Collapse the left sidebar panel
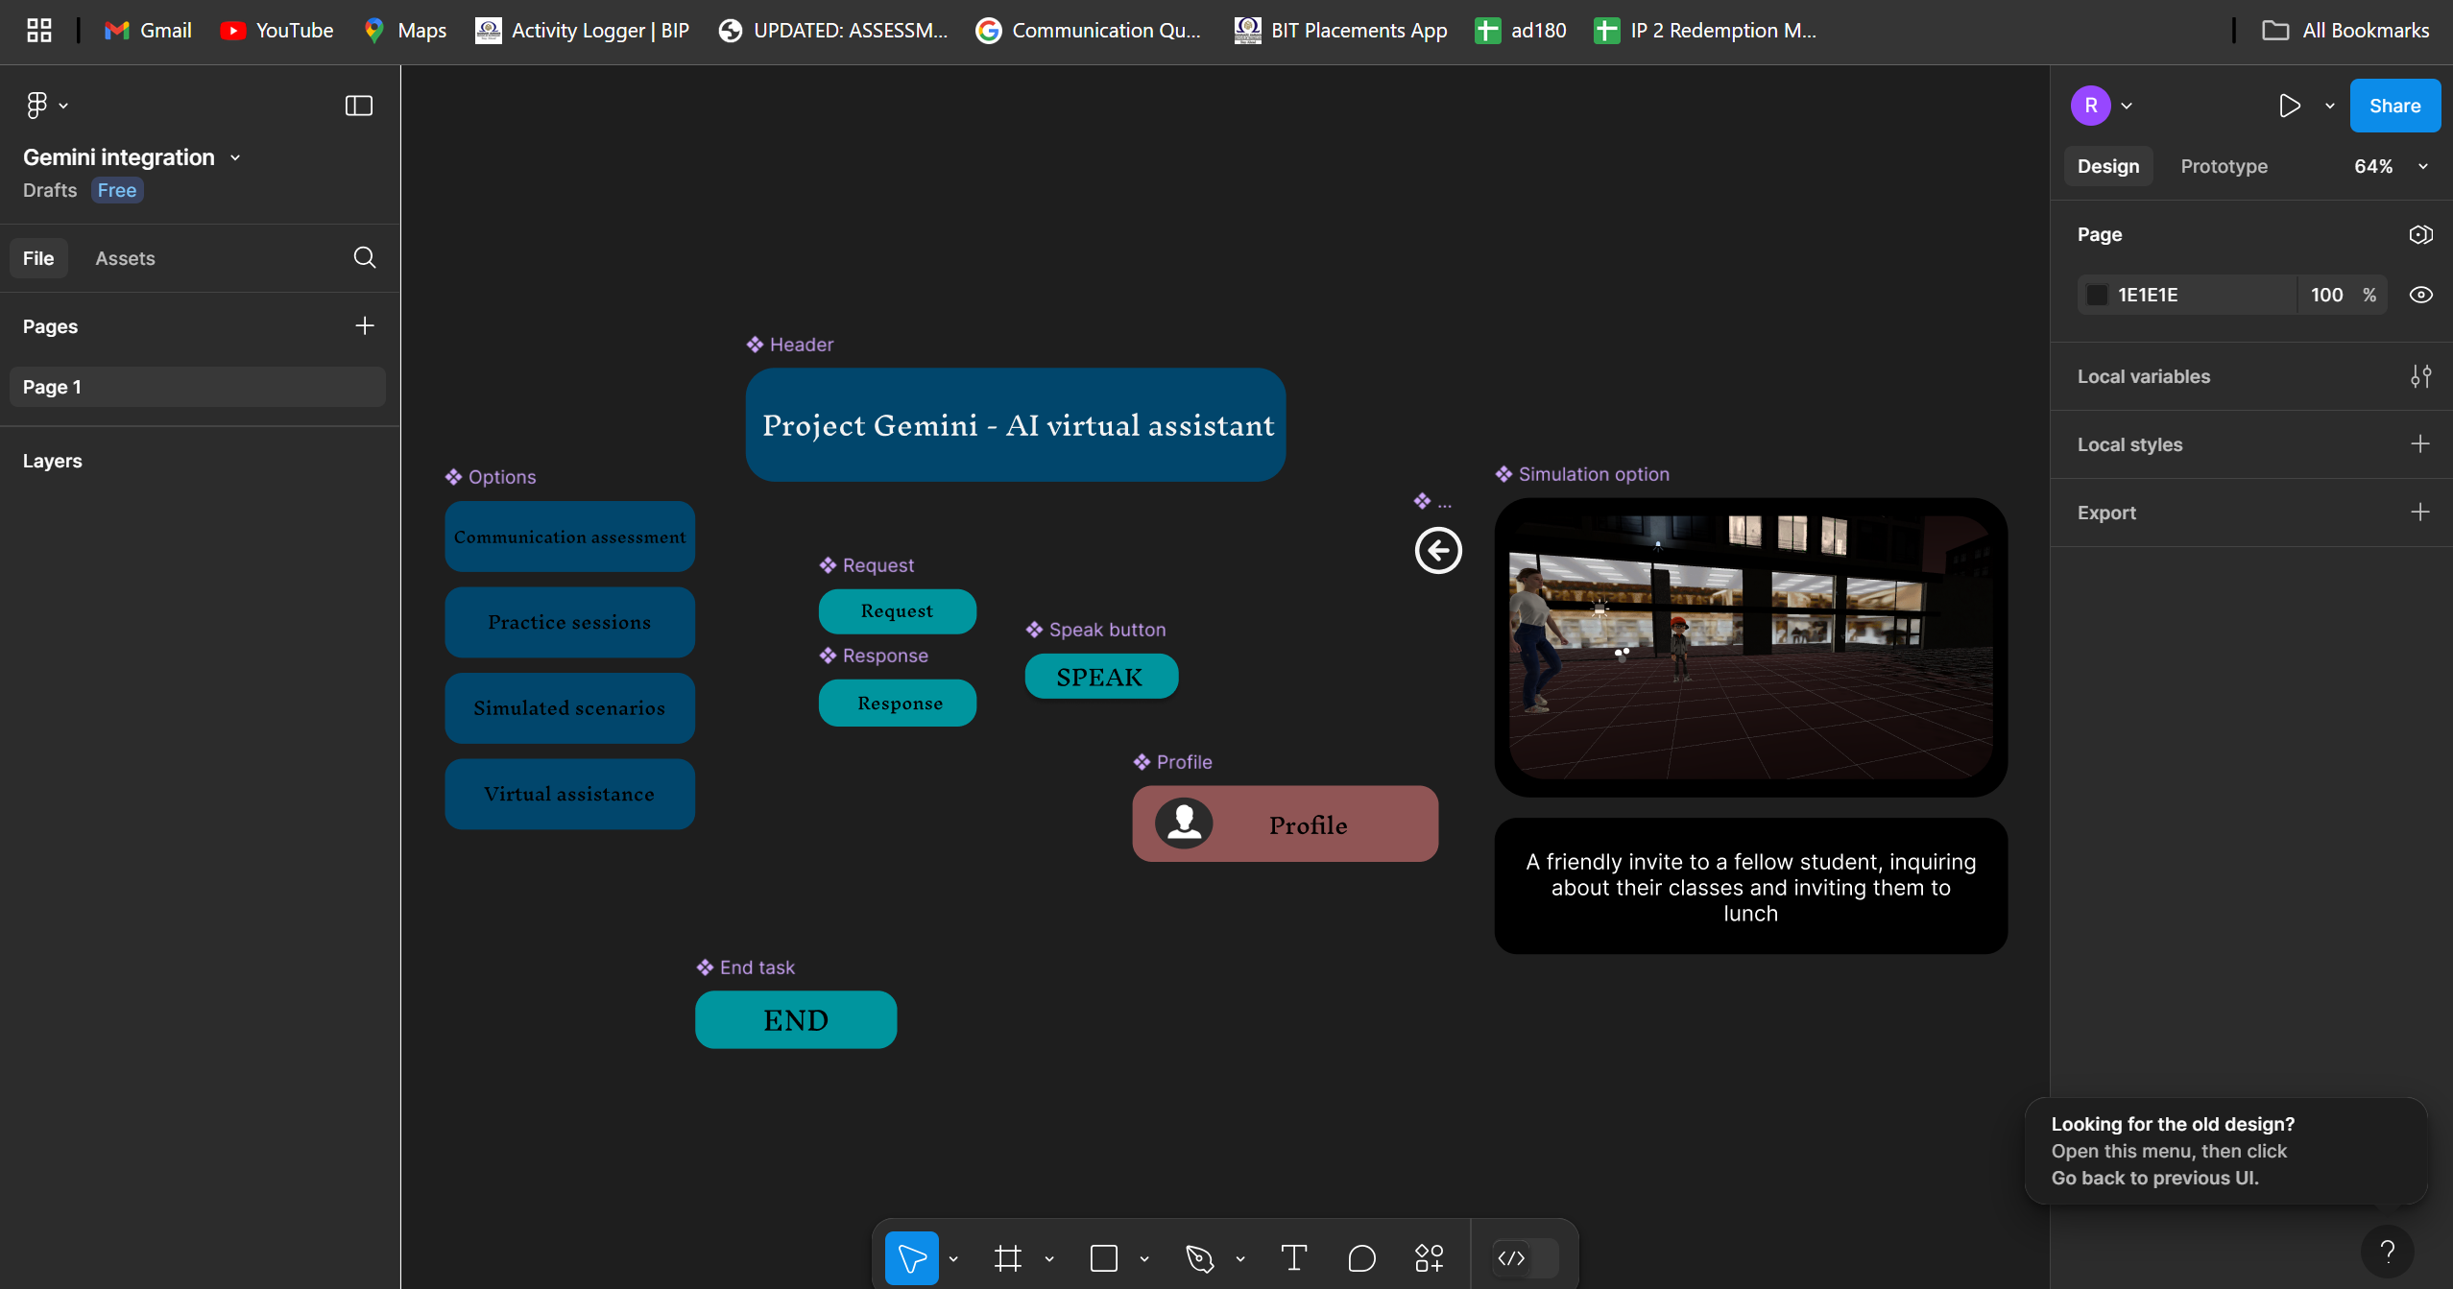Image resolution: width=2453 pixels, height=1289 pixels. point(358,106)
